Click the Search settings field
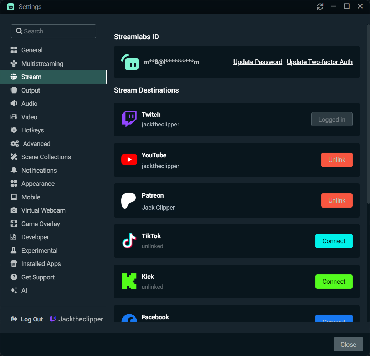This screenshot has width=370, height=356. point(53,31)
